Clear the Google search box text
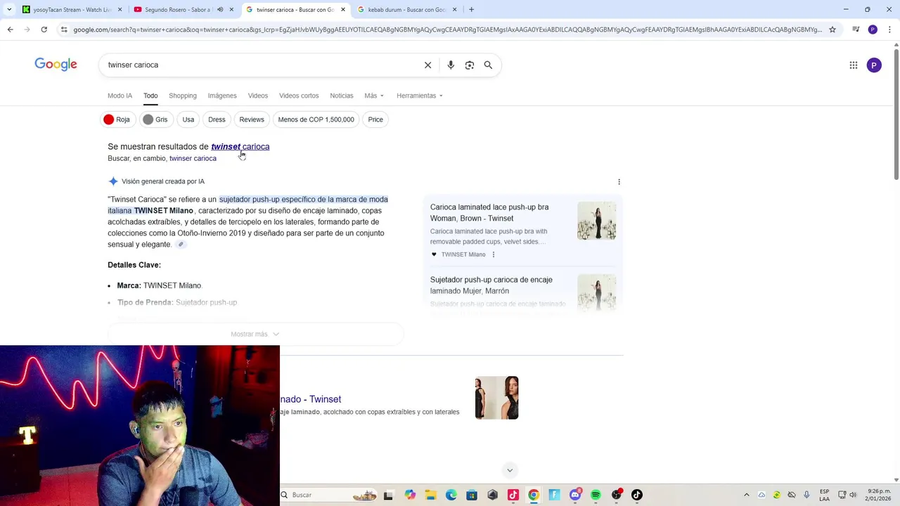Viewport: 900px width, 506px height. tap(427, 65)
